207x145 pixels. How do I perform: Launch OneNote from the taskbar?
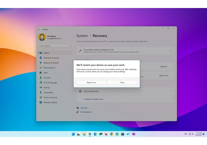coord(134,134)
